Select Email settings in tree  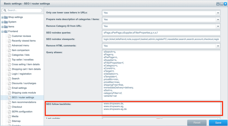pos(19,88)
